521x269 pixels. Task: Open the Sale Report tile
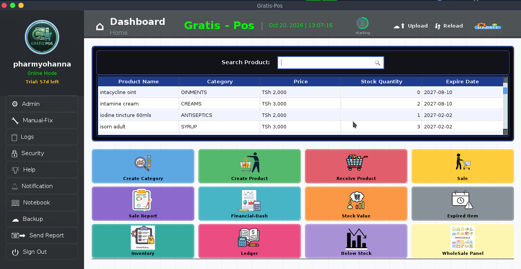click(x=143, y=204)
